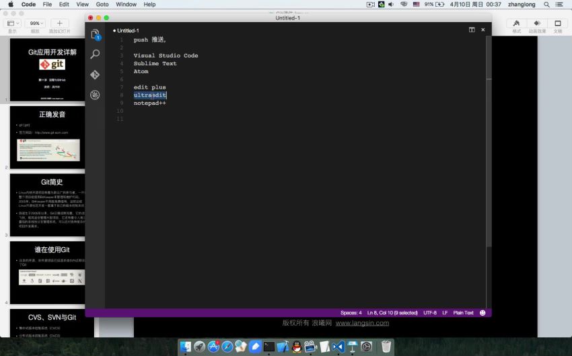This screenshot has width=572, height=356.
Task: Click the zhanglong user name in menu bar
Action: pos(522,5)
